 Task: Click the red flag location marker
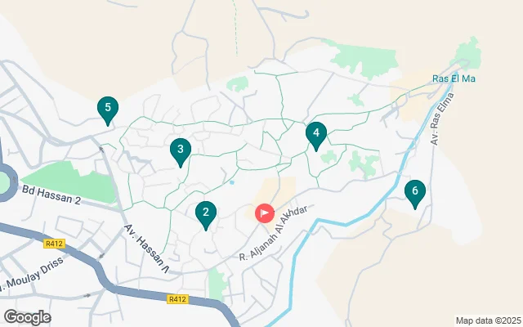point(265,213)
